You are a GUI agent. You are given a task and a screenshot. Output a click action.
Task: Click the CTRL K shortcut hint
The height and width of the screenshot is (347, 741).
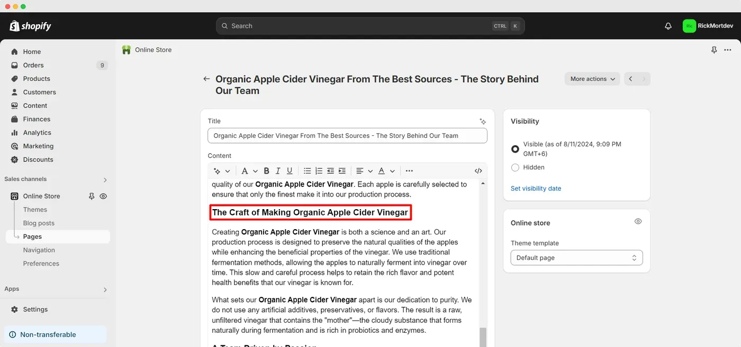pos(506,26)
